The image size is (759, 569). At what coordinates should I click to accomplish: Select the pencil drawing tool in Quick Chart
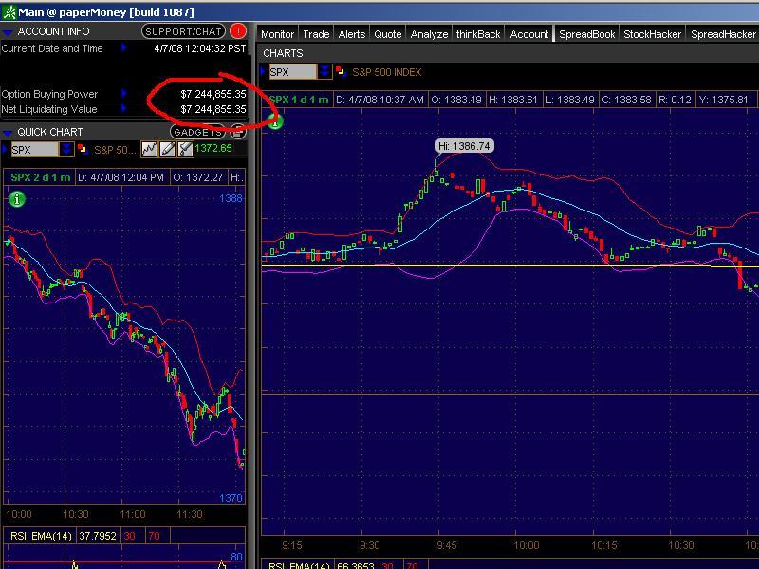coord(167,149)
